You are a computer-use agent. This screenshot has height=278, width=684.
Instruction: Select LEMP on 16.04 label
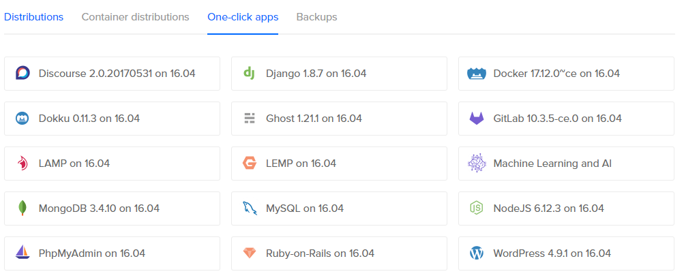[301, 164]
